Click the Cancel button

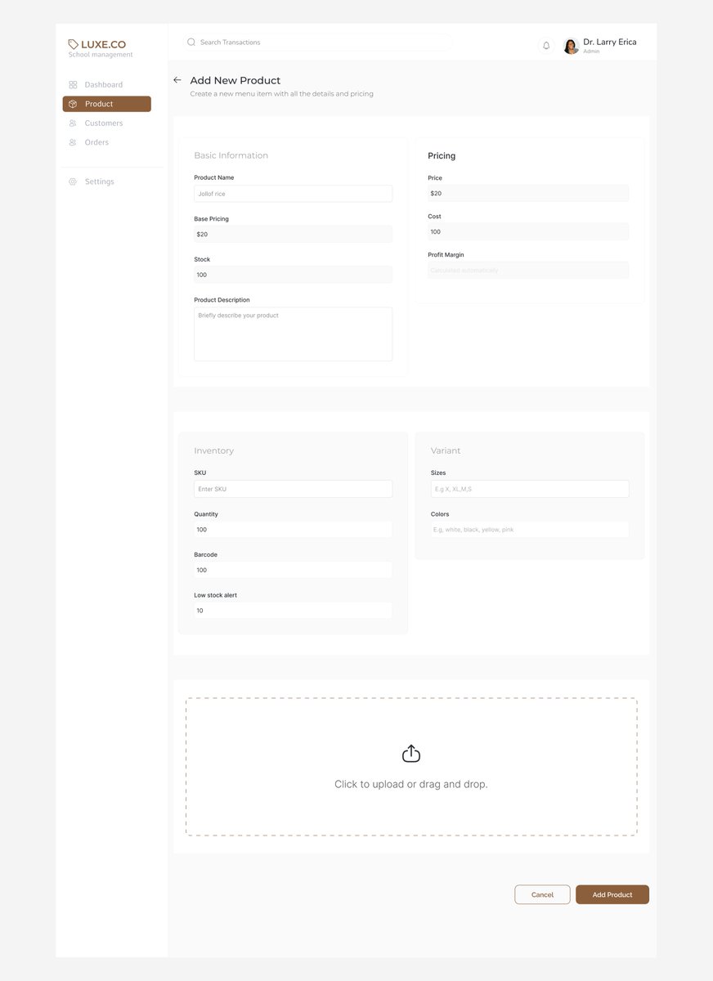(542, 894)
